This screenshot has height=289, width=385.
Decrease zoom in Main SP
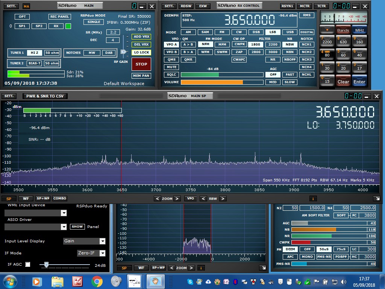158,199
